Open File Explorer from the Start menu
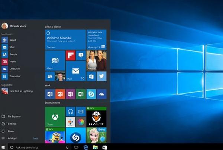 pyautogui.click(x=11, y=116)
